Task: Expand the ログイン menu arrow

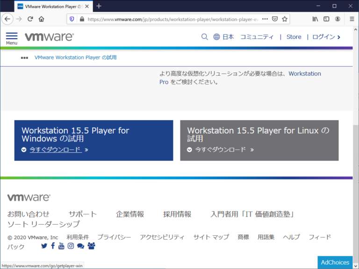Action: tap(339, 37)
